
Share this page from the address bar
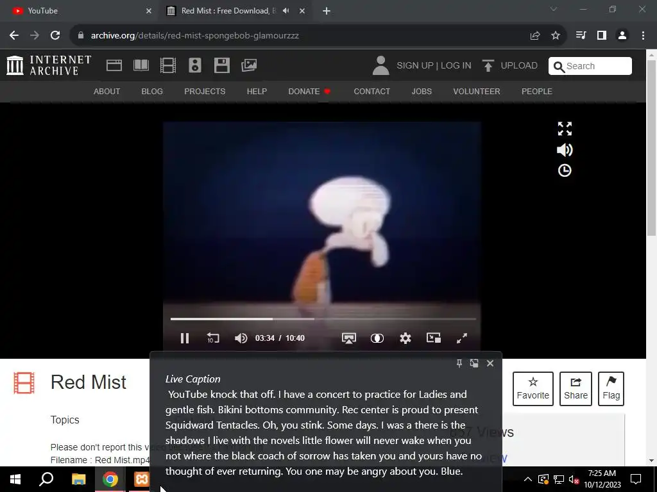tap(535, 36)
